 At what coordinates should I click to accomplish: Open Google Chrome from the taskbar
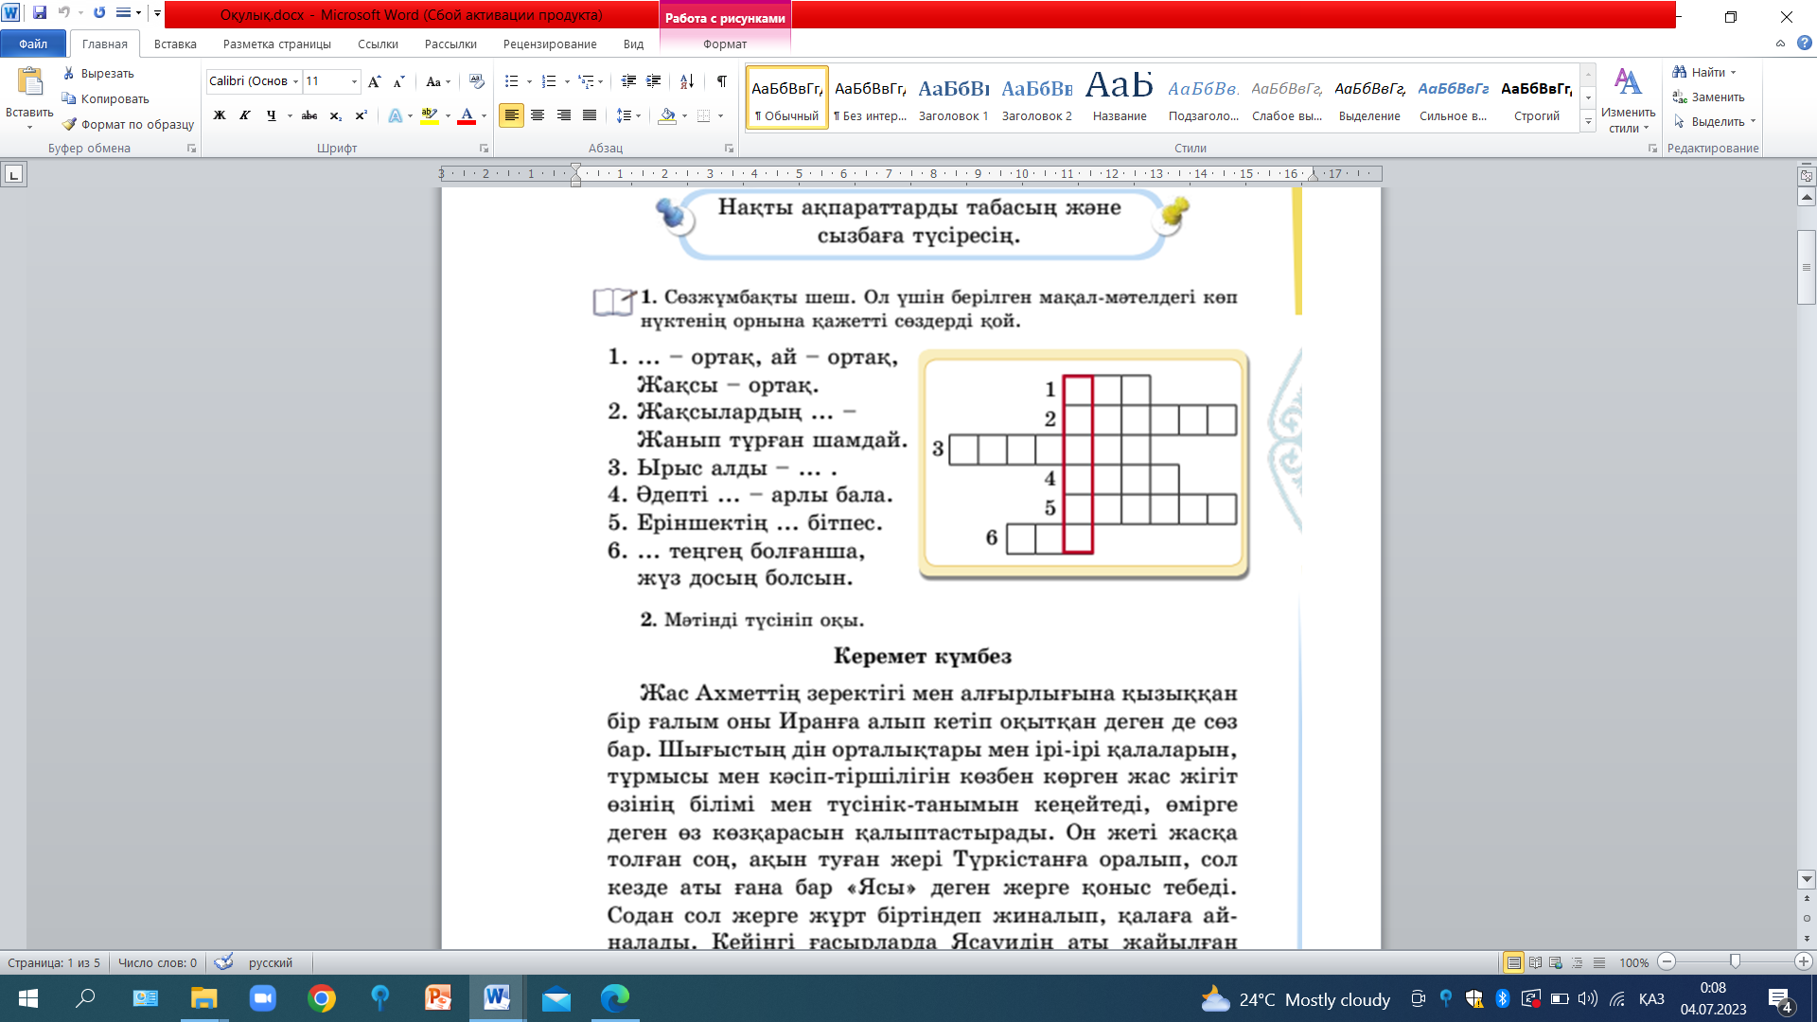tap(322, 998)
